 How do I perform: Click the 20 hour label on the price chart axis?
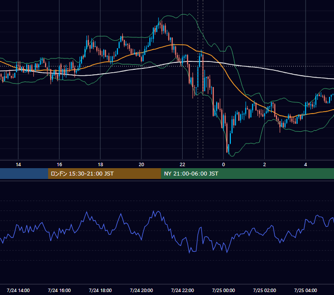[141, 165]
